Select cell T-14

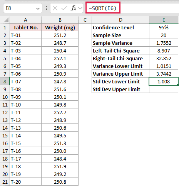26,135
